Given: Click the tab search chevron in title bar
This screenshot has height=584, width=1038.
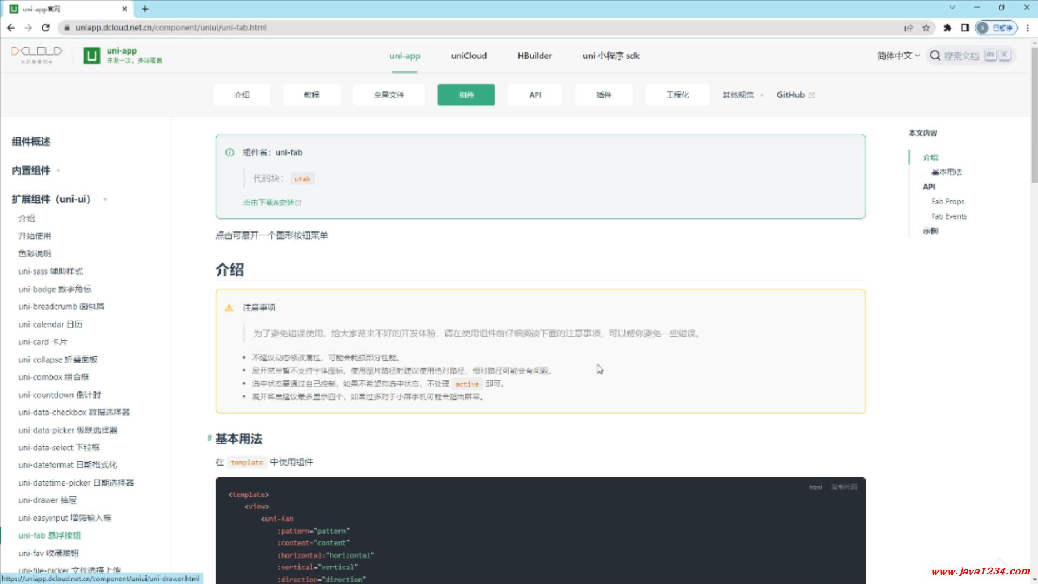Looking at the screenshot, I should 952,8.
